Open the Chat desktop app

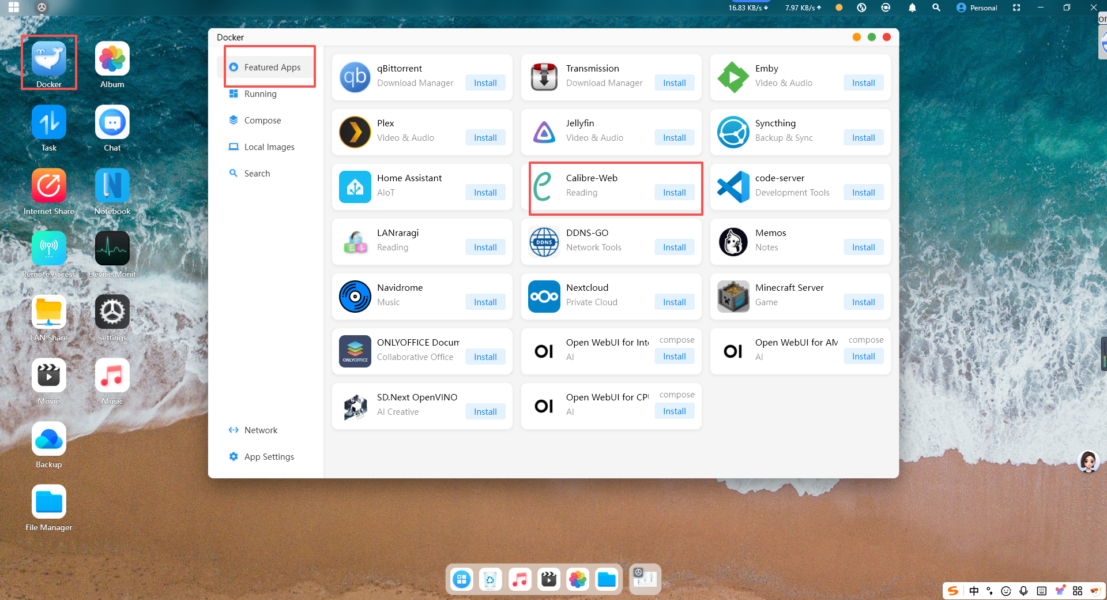(x=112, y=122)
